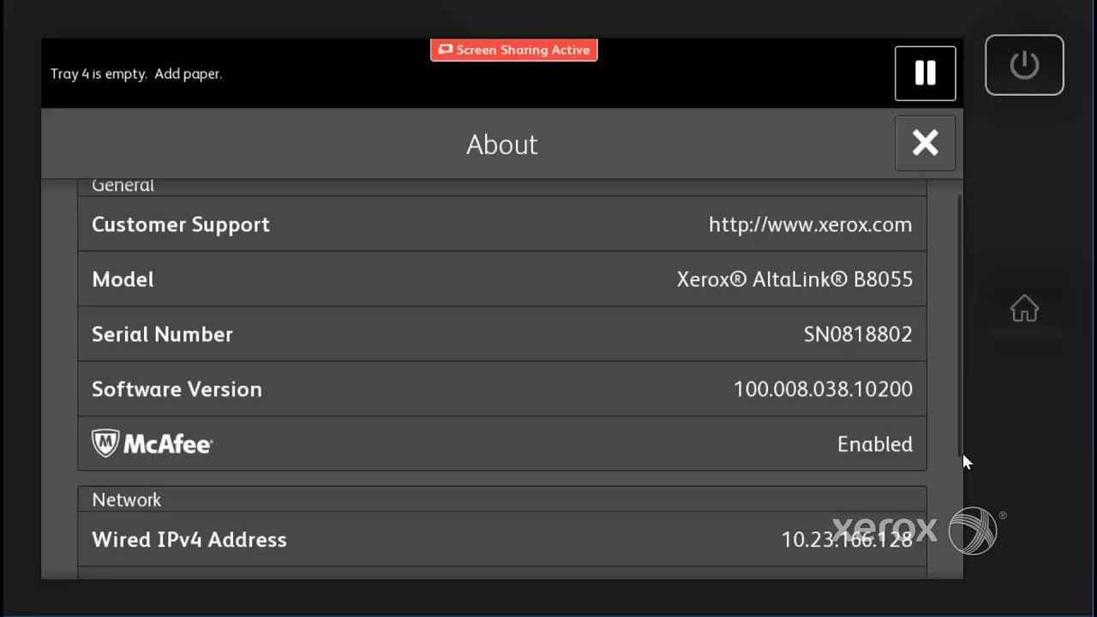Click Xerox AltaLink B8055 model value
This screenshot has width=1097, height=617.
pyautogui.click(x=794, y=279)
